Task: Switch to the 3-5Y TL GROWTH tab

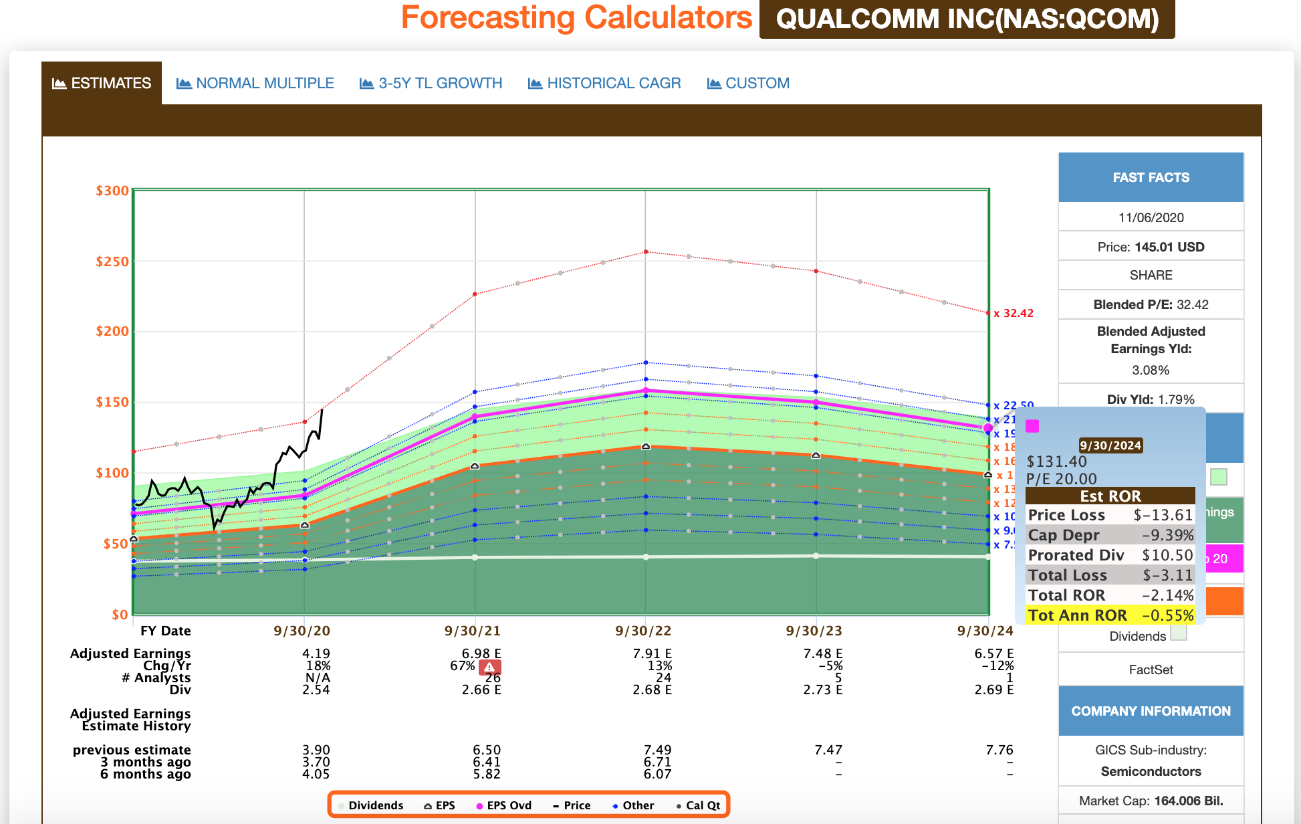Action: 431,83
